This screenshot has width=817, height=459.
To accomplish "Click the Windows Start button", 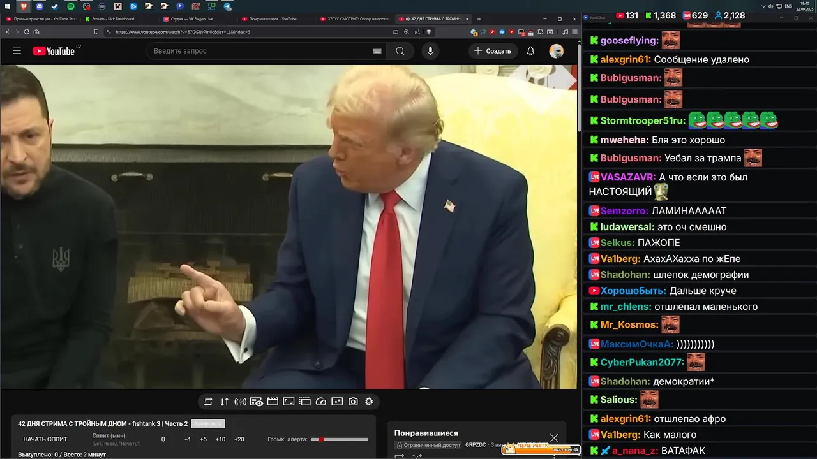I will pos(8,6).
